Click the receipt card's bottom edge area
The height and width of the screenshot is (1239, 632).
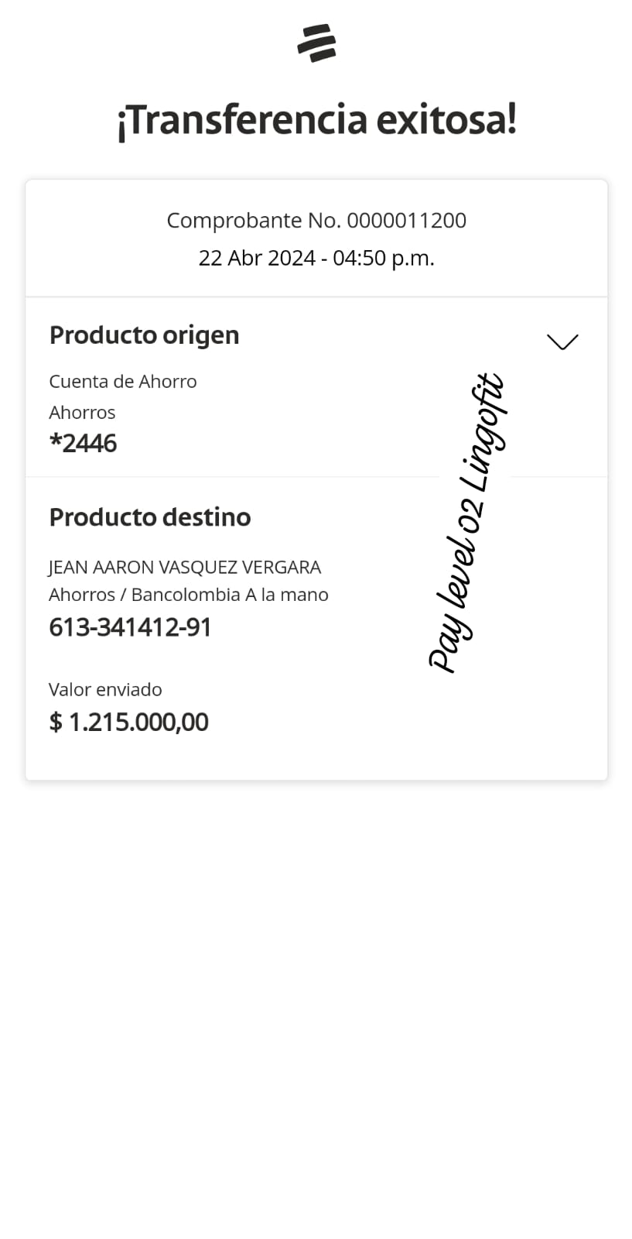[x=316, y=767]
